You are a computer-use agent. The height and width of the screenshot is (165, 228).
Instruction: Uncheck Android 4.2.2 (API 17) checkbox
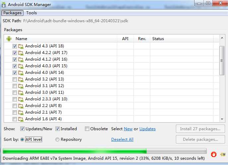point(15,53)
